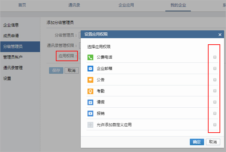Screen dimensions: 226x152
Task: Switch to the 通讯录 top tab
Action: [x=75, y=5]
